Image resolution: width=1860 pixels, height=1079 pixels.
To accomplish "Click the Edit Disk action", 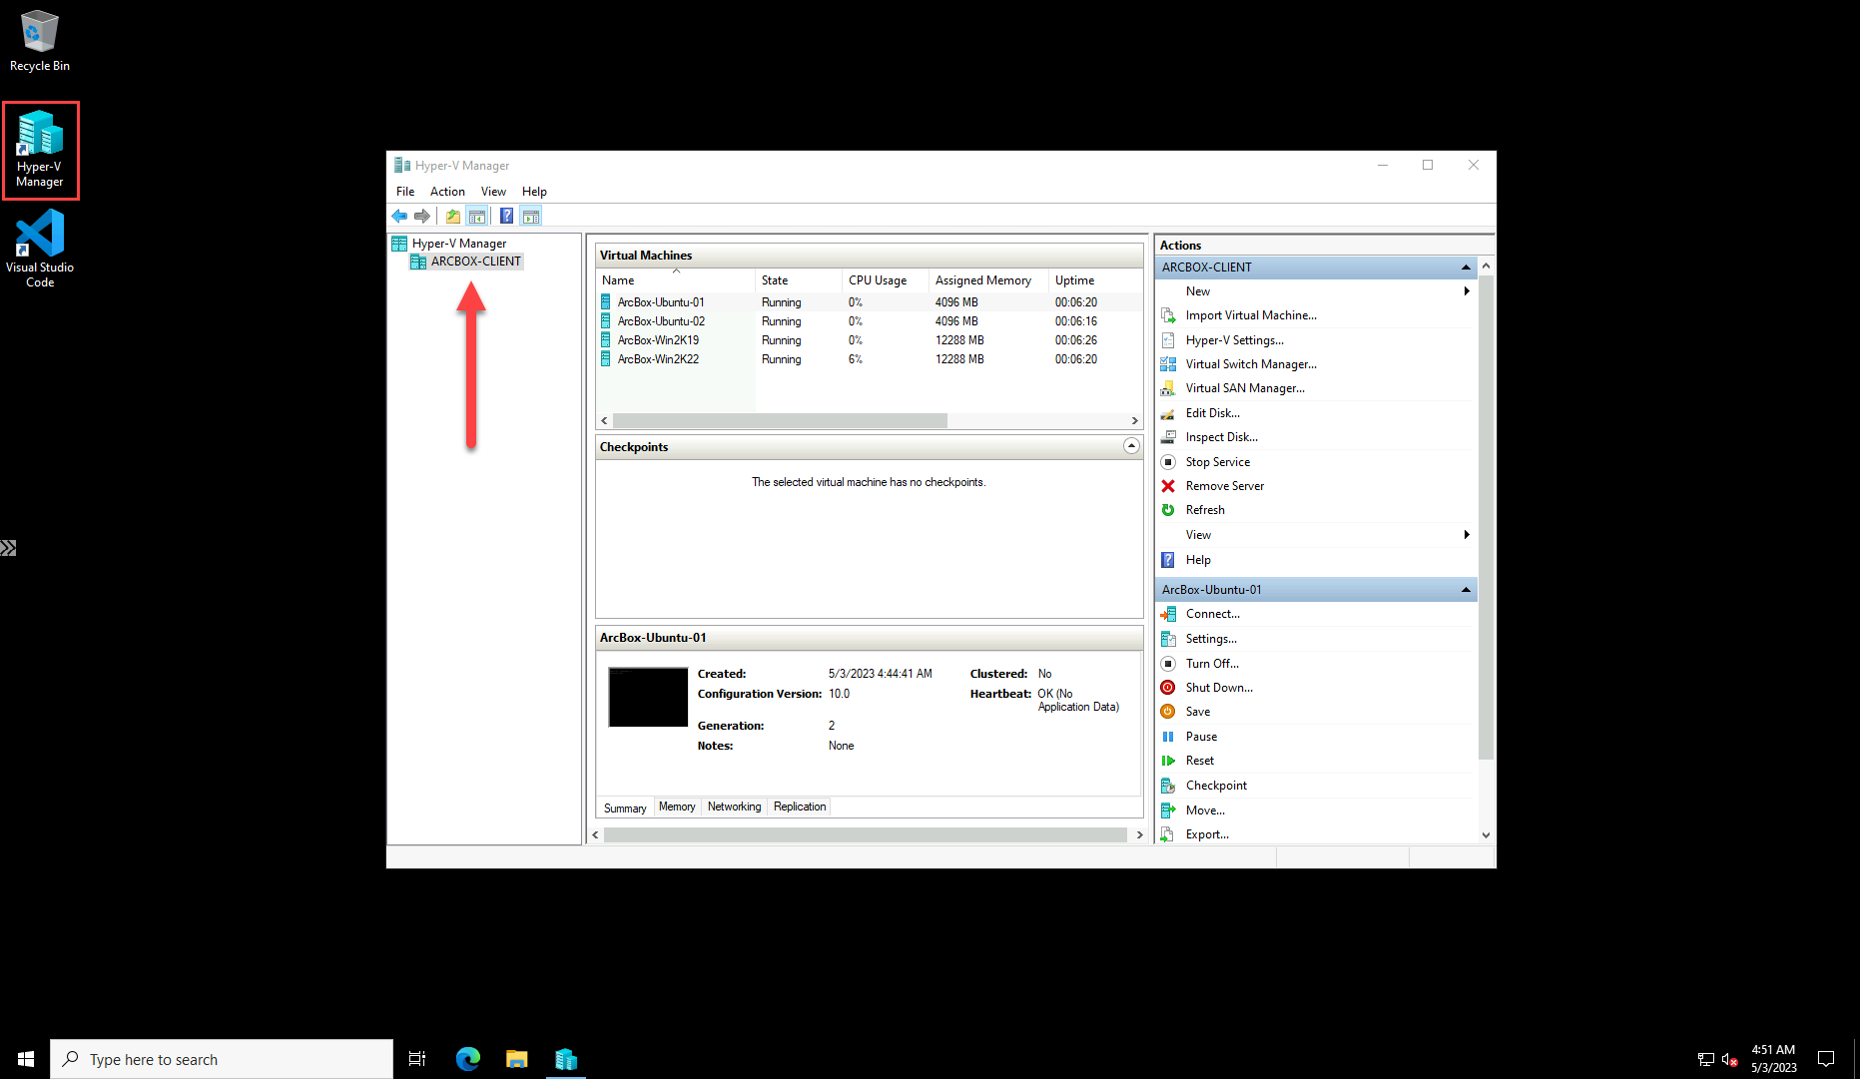I will (x=1213, y=413).
